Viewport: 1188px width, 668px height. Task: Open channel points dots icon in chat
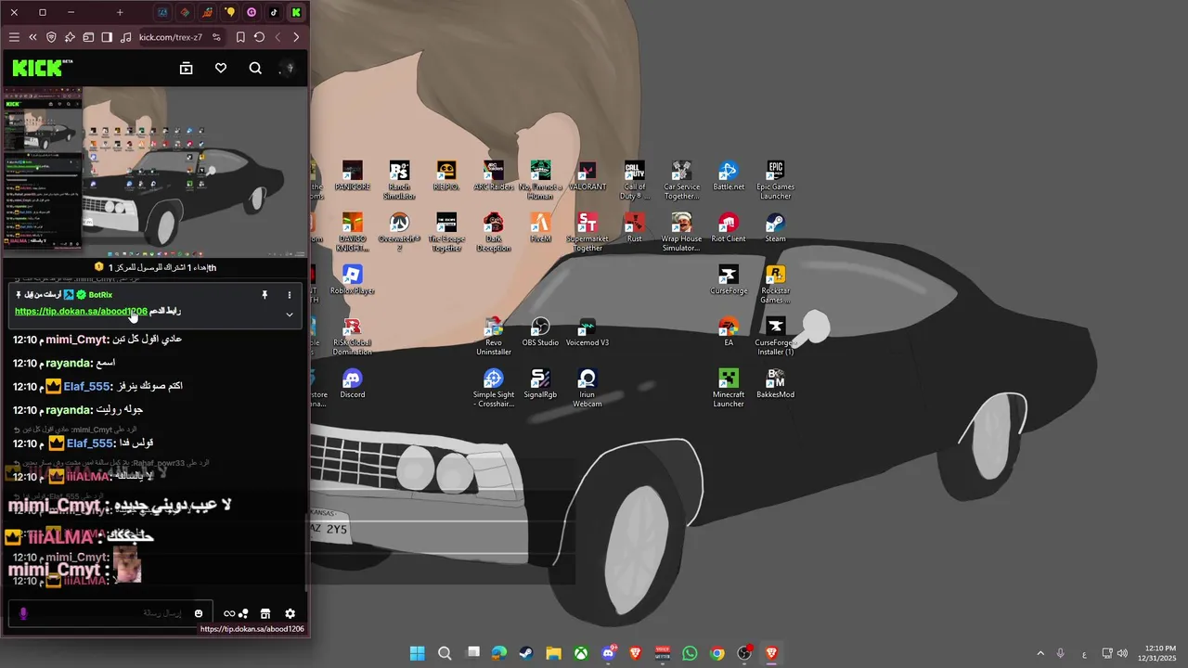[x=243, y=613]
